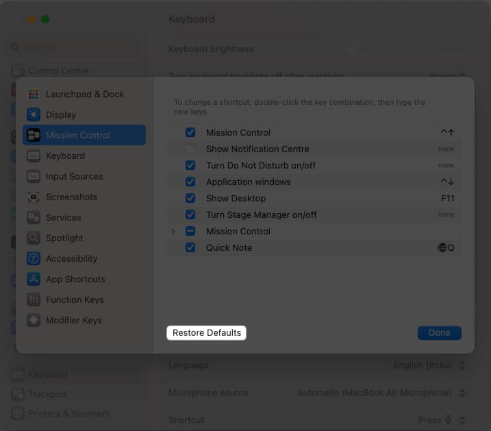Select Quick Note globe Q shortcut

446,248
